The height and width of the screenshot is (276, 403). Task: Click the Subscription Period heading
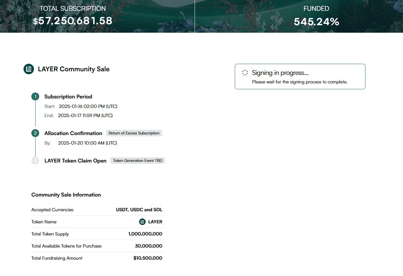click(68, 96)
